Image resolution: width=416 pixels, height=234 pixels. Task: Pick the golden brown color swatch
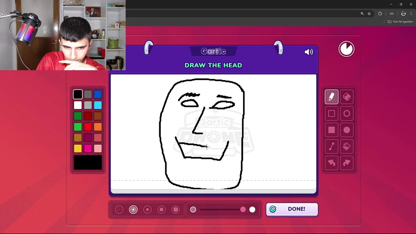pos(78,138)
